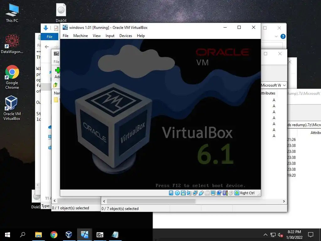Toggle the mouse integration indicator
This screenshot has height=241, width=321.
click(x=231, y=193)
